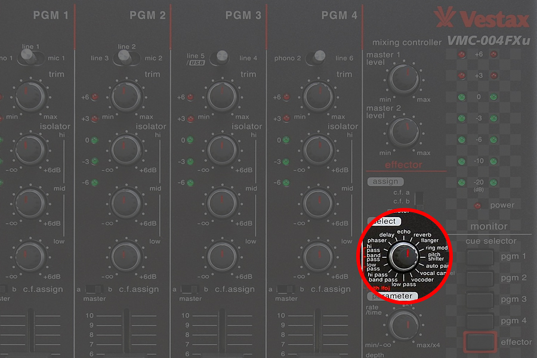Screen dimensions: 537x358
Task: Toggle the PGM 2 line 3/mic 2 switch
Action: click(x=126, y=57)
